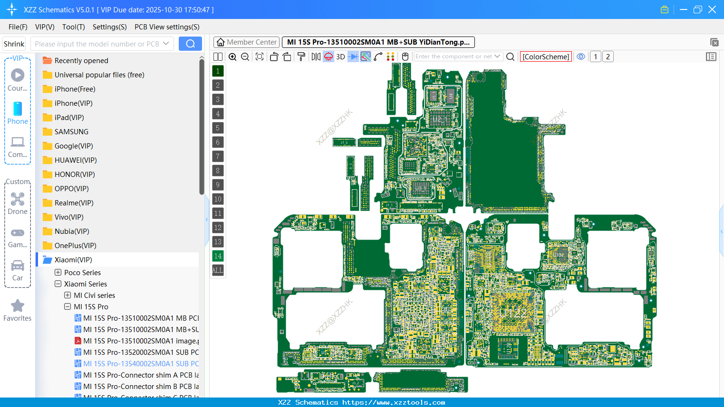The height and width of the screenshot is (407, 724).
Task: Open the model number dropdown arrow
Action: point(166,44)
